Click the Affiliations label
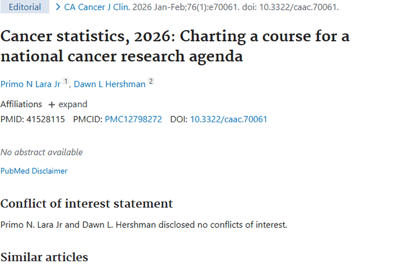Viewport: 403px width, 268px height. coord(21,104)
